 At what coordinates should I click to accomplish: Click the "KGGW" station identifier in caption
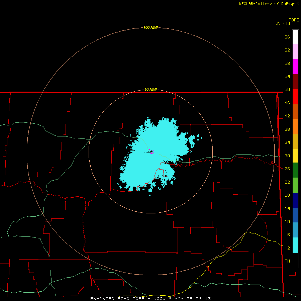point(159,299)
